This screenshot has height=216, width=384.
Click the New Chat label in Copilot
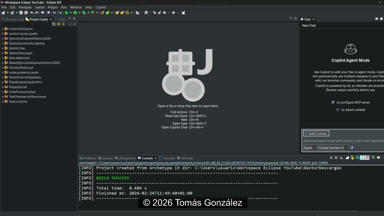point(309,25)
